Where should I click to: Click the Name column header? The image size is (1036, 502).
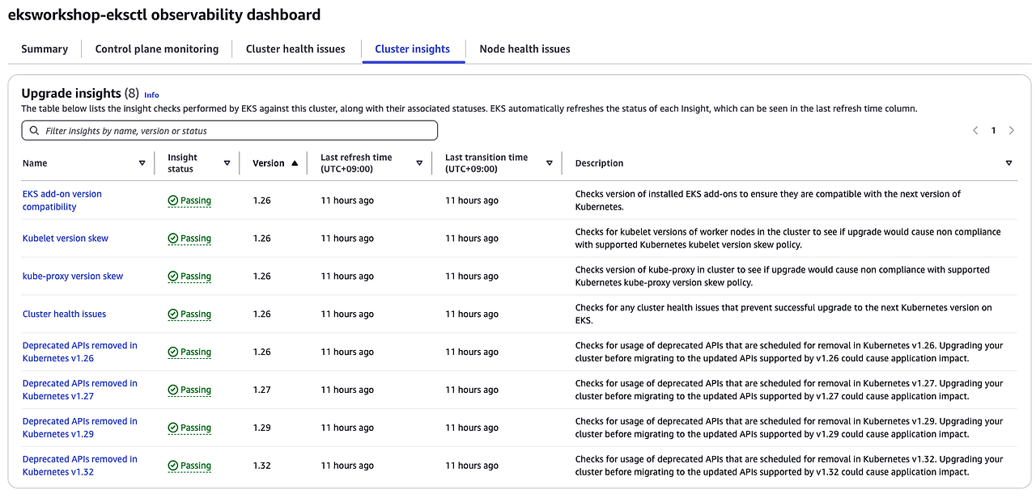tap(35, 163)
